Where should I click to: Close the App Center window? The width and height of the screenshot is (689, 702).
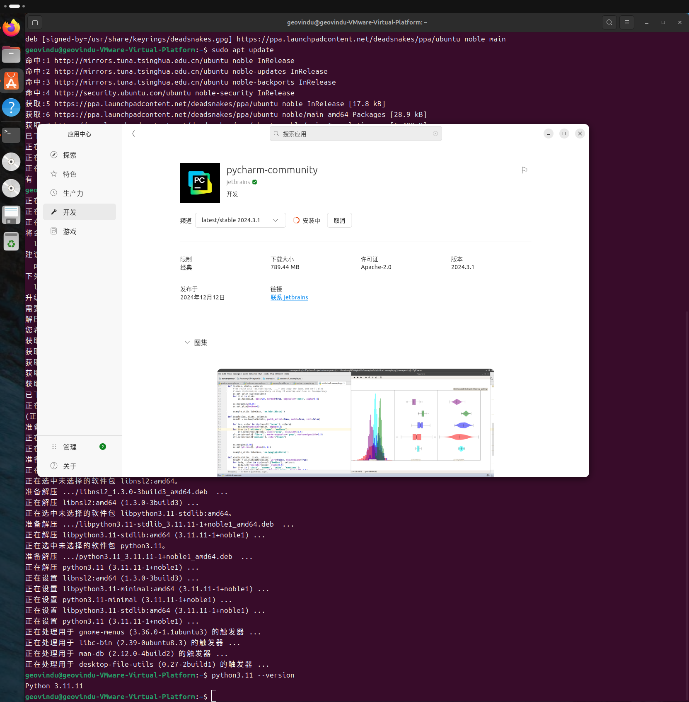pos(580,134)
